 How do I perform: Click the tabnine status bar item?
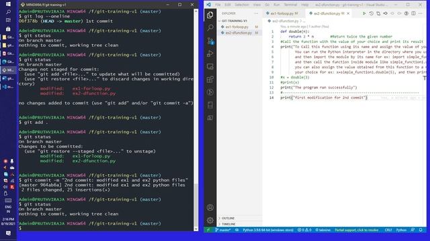coord(322,230)
